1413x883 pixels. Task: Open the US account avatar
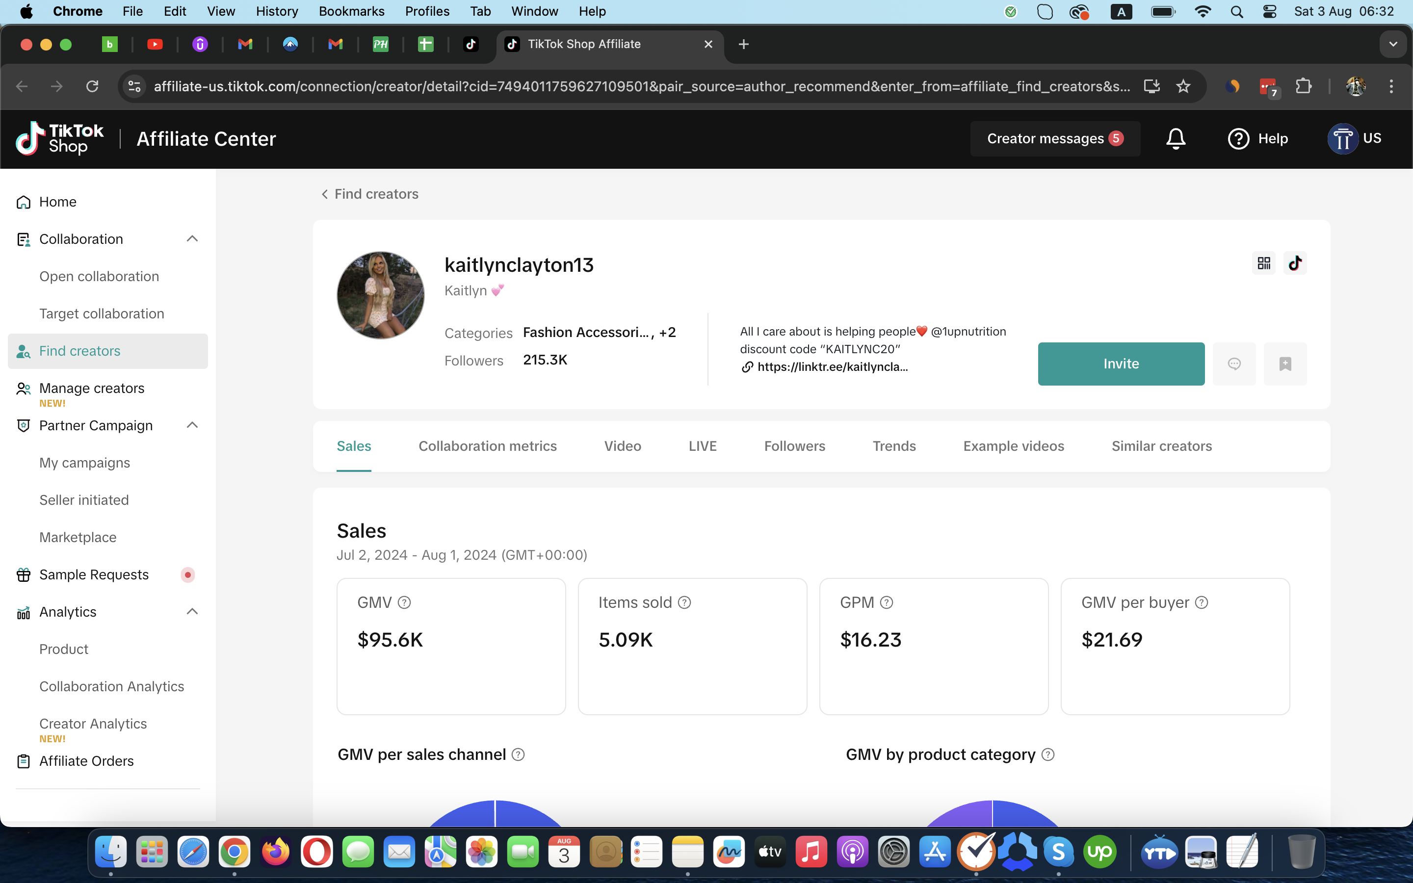1342,138
